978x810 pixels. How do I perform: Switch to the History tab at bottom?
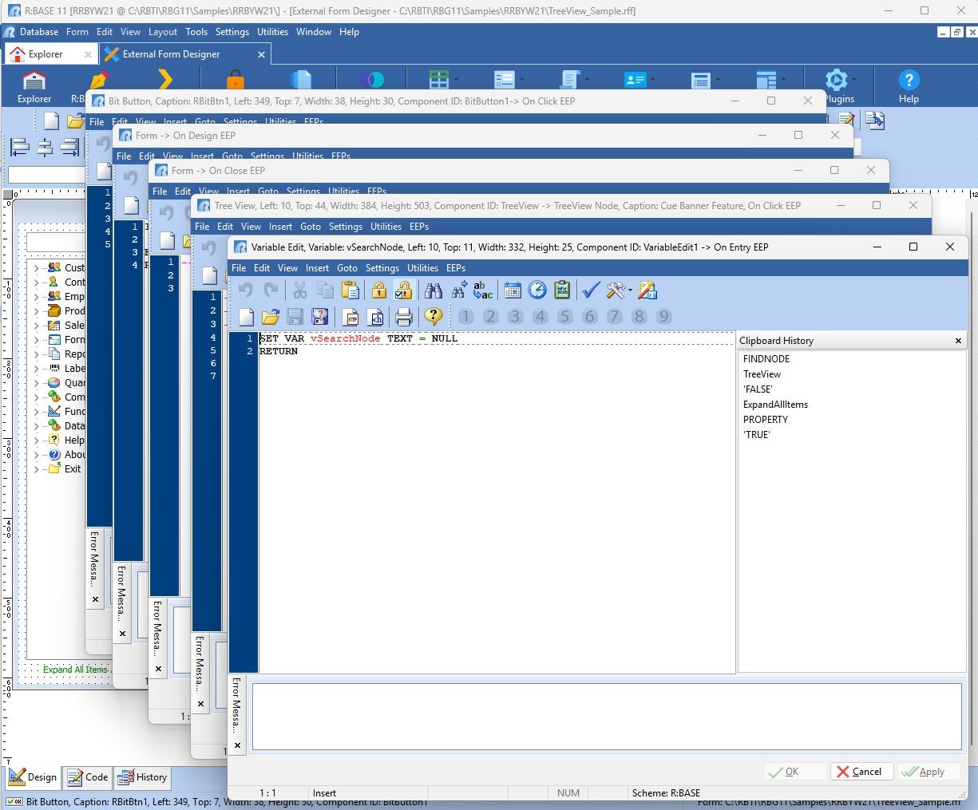142,777
